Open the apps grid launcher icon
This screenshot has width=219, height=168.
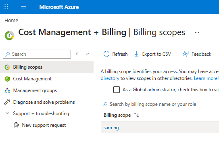tap(6, 6)
